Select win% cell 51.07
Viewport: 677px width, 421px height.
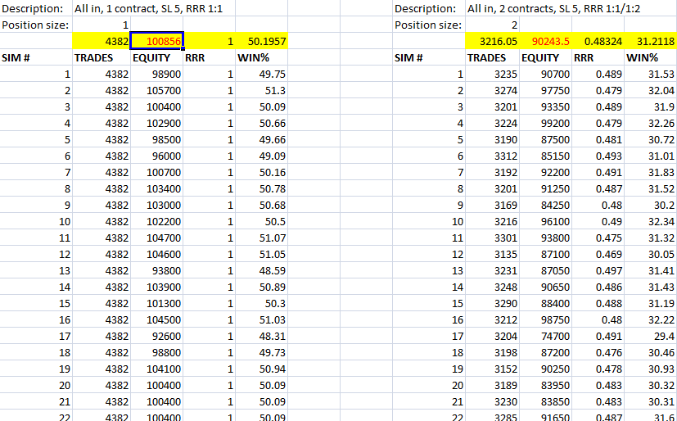click(262, 238)
